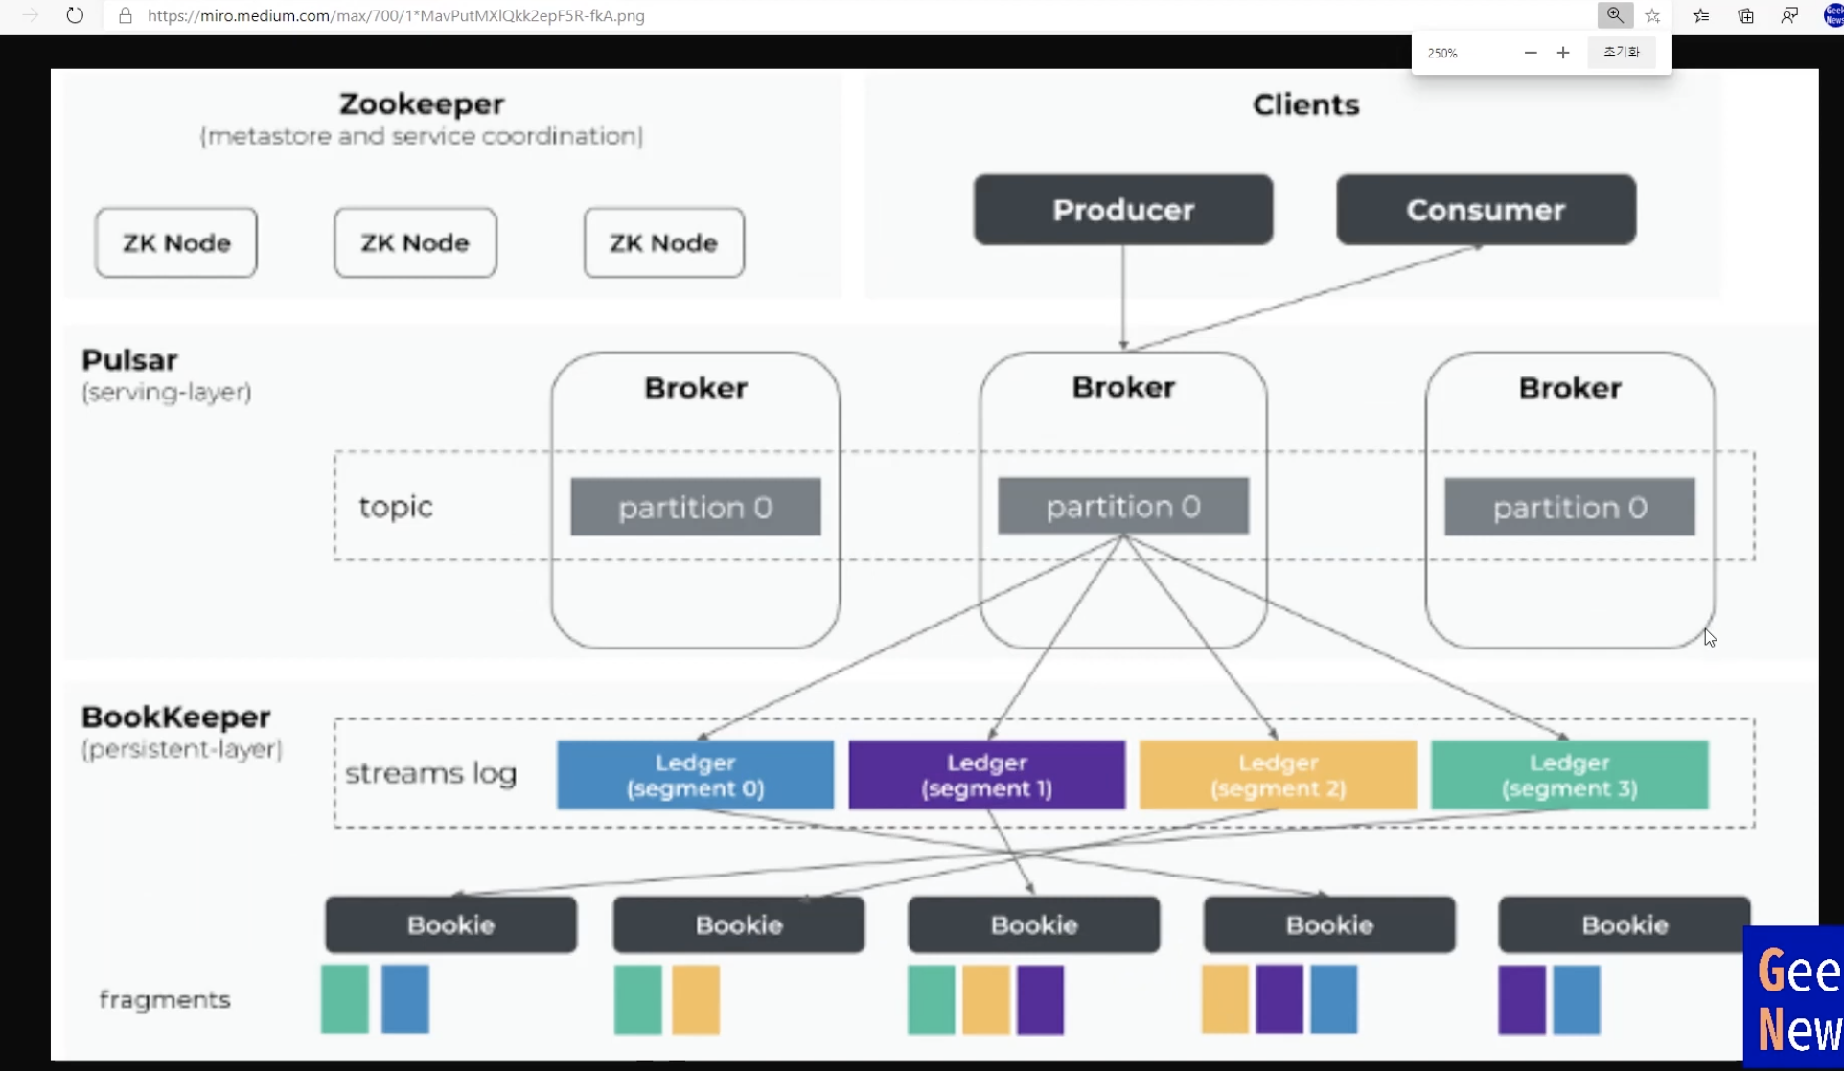This screenshot has height=1071, width=1844.
Task: Click the address bar URL
Action: (396, 15)
